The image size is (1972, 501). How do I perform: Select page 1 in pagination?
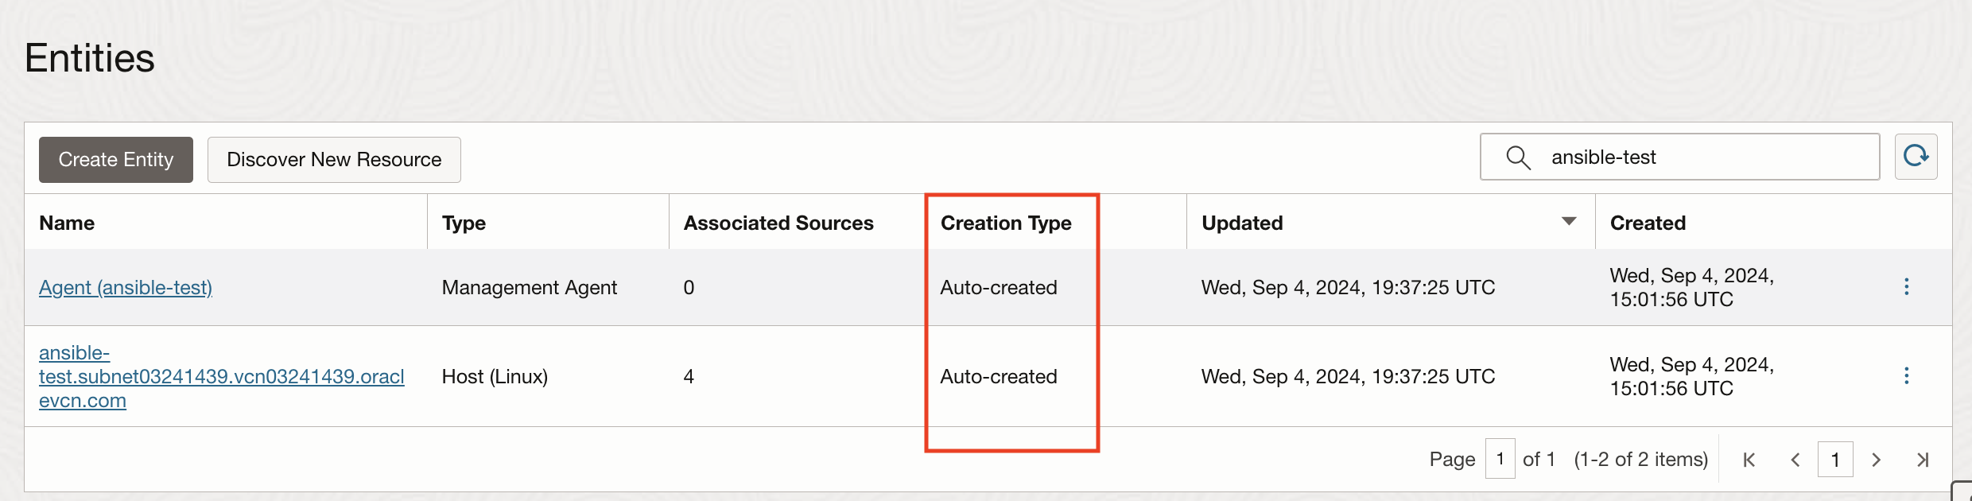point(1835,460)
